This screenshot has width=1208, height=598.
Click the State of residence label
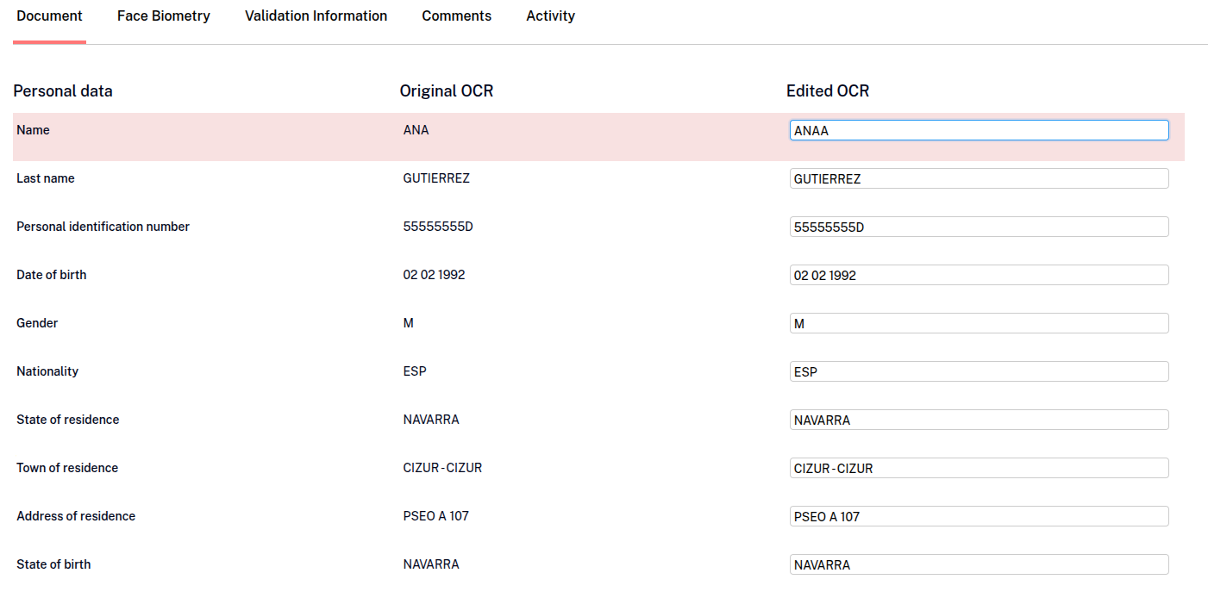pyautogui.click(x=68, y=420)
